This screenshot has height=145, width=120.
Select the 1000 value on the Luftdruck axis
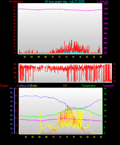click(x=106, y=28)
